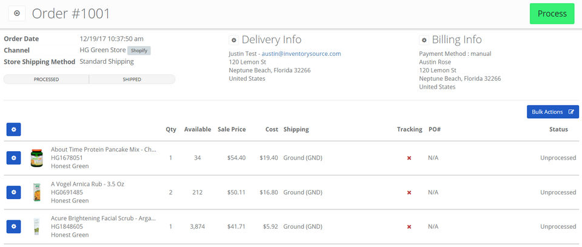Click the Arnica Rub product thumbnail
This screenshot has width=582, height=247.
pyautogui.click(x=37, y=192)
